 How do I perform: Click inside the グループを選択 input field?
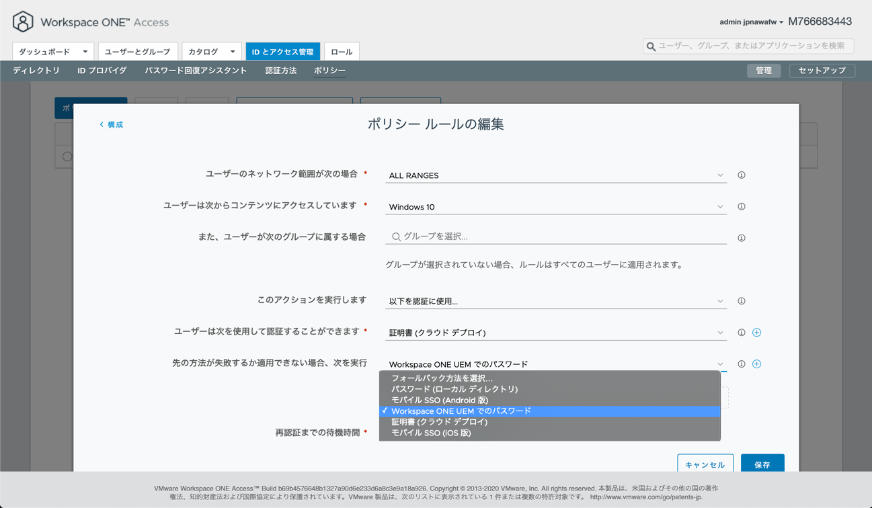pyautogui.click(x=556, y=237)
